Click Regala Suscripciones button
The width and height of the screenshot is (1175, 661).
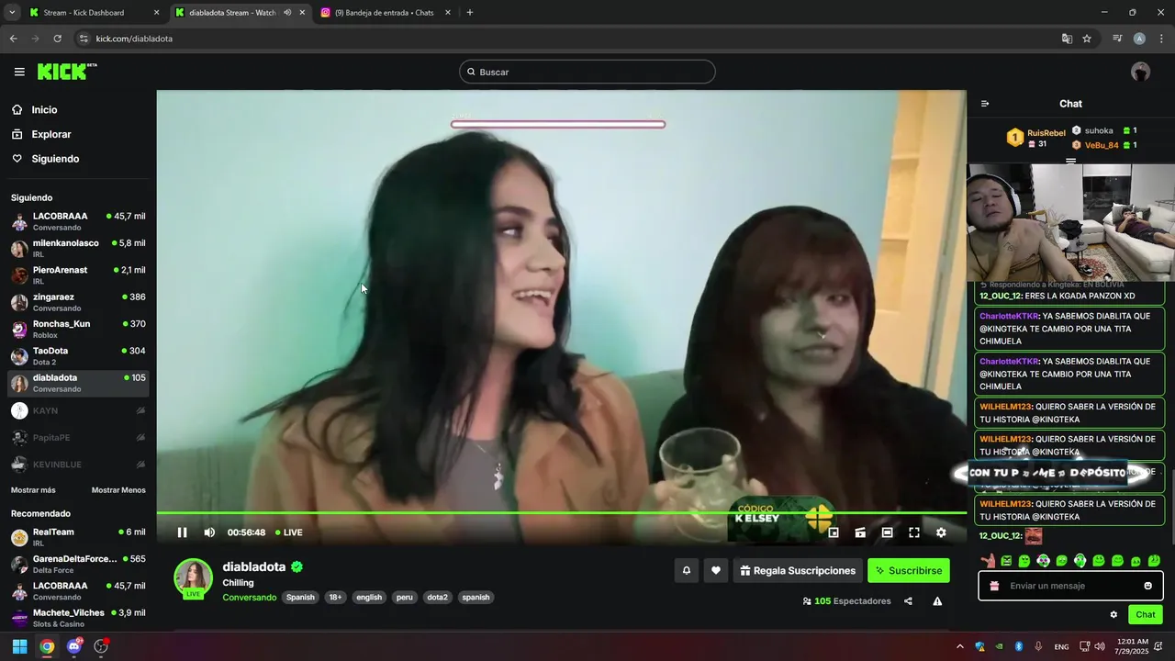point(798,570)
